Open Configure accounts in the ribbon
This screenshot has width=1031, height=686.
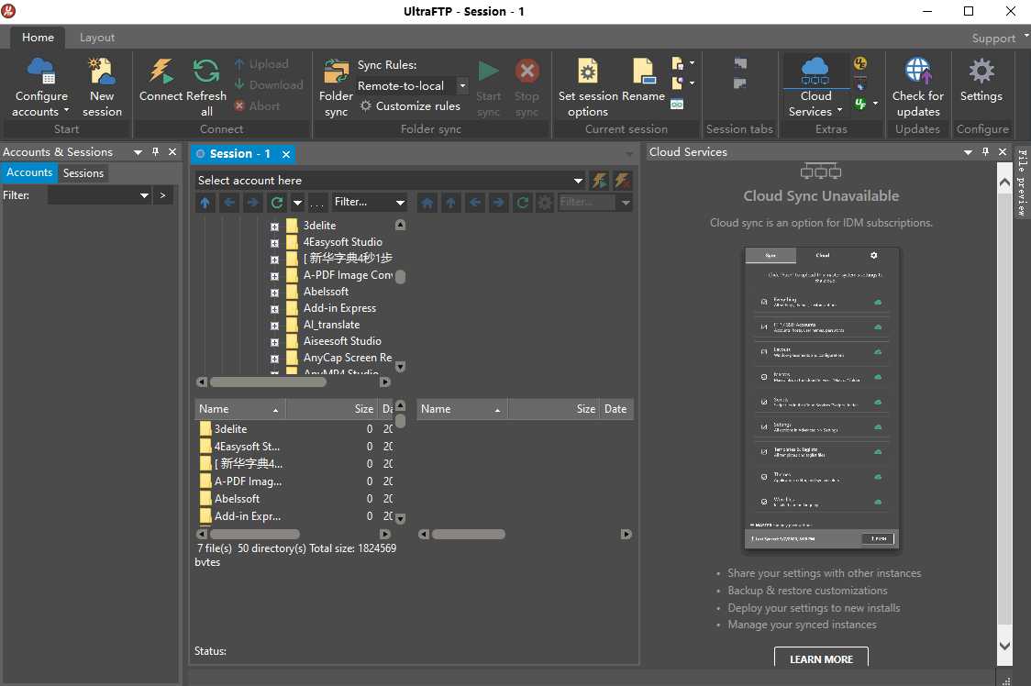point(40,87)
